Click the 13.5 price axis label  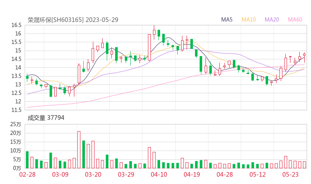pyautogui.click(x=16, y=76)
